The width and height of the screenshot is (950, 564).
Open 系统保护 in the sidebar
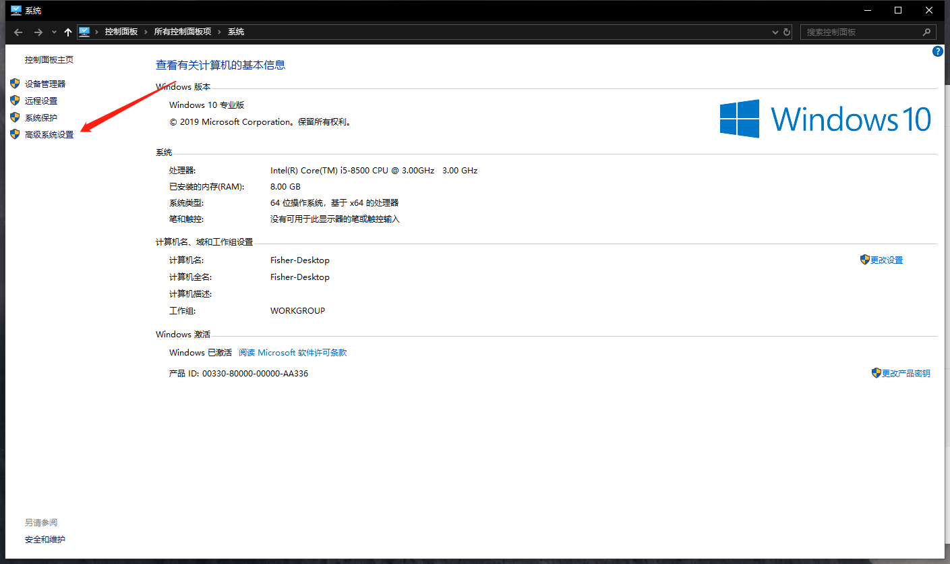coord(41,118)
